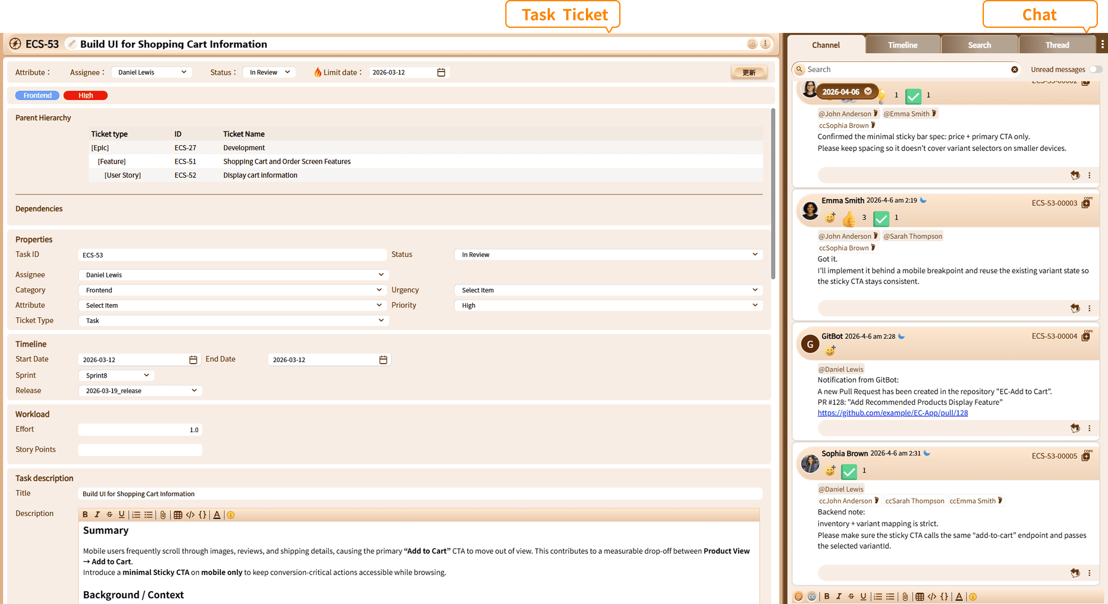Open the header Status In Review dropdown
The width and height of the screenshot is (1108, 604).
(x=269, y=72)
